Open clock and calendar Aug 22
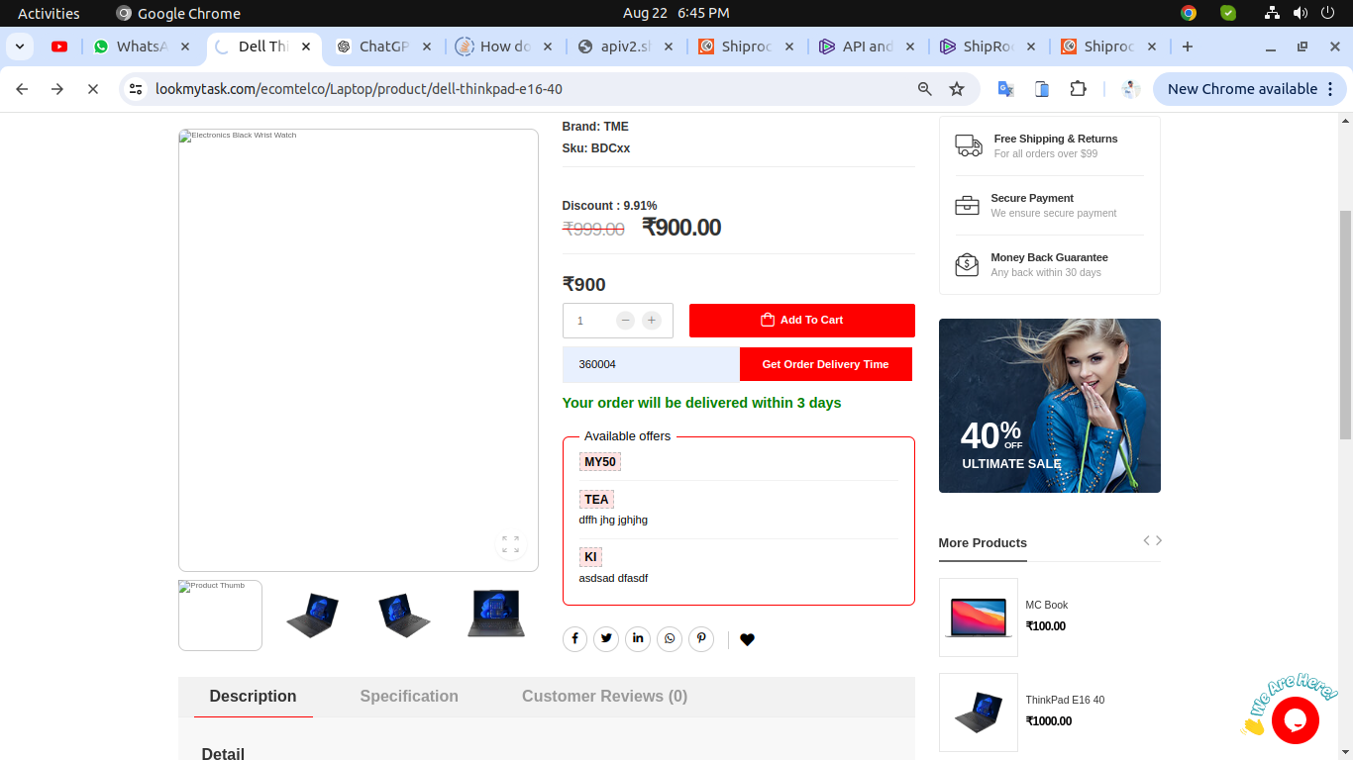 [676, 13]
